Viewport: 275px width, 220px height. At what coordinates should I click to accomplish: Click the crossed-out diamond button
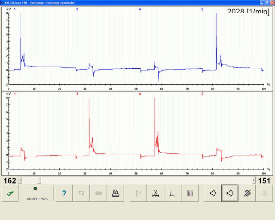[247, 193]
